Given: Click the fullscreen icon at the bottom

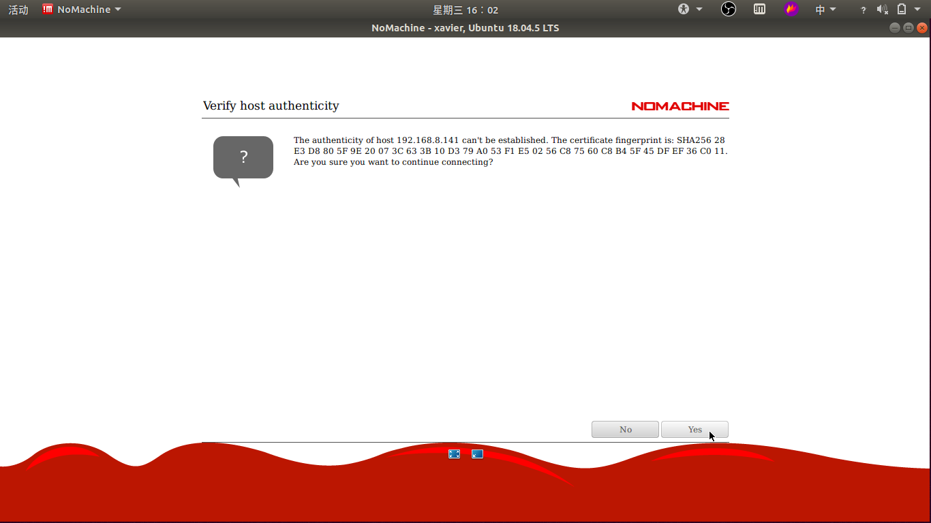Looking at the screenshot, I should tap(455, 454).
